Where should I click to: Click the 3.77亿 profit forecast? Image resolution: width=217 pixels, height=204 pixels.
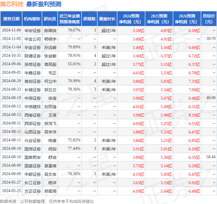click(x=138, y=64)
